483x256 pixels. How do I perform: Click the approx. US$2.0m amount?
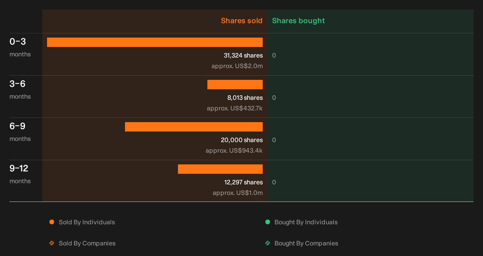coord(237,66)
